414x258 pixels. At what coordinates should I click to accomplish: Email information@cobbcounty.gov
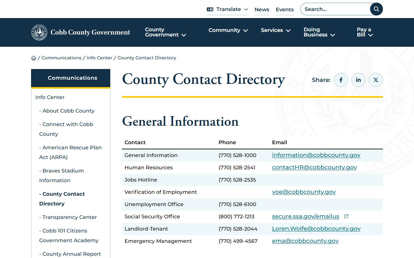click(316, 155)
